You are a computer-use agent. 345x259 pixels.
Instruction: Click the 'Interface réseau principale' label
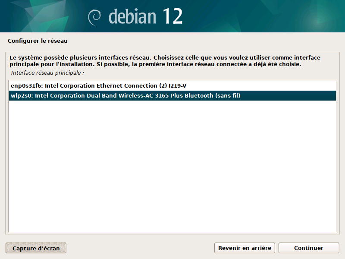47,73
